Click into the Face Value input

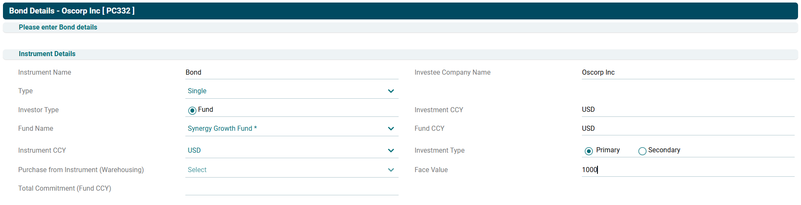[687, 170]
